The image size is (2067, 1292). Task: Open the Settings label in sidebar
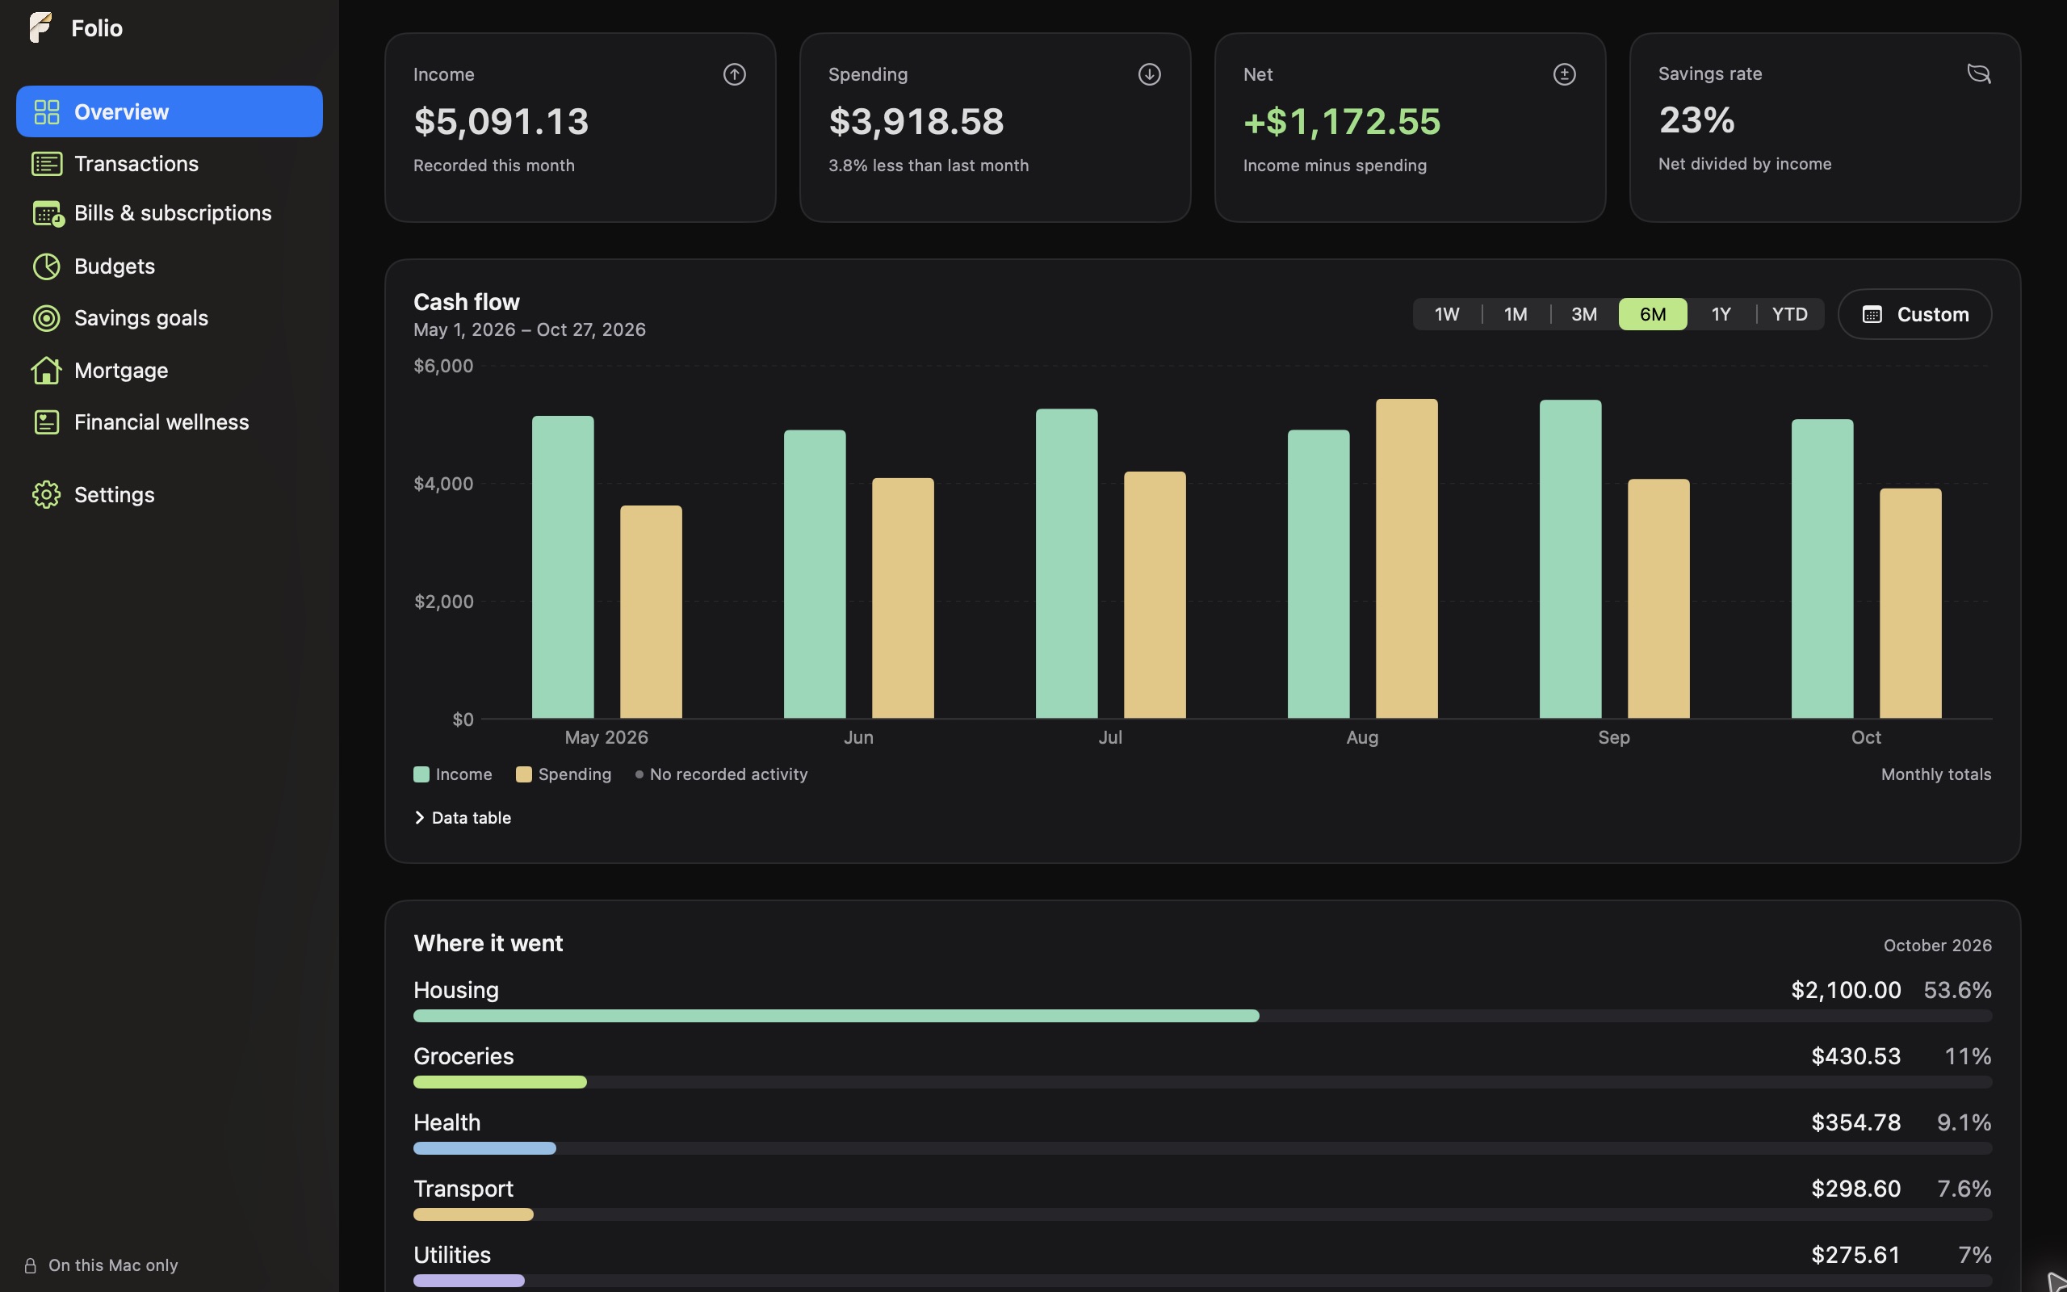point(115,495)
